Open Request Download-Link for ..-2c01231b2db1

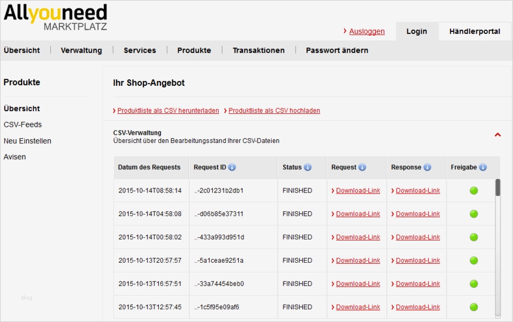tap(358, 190)
